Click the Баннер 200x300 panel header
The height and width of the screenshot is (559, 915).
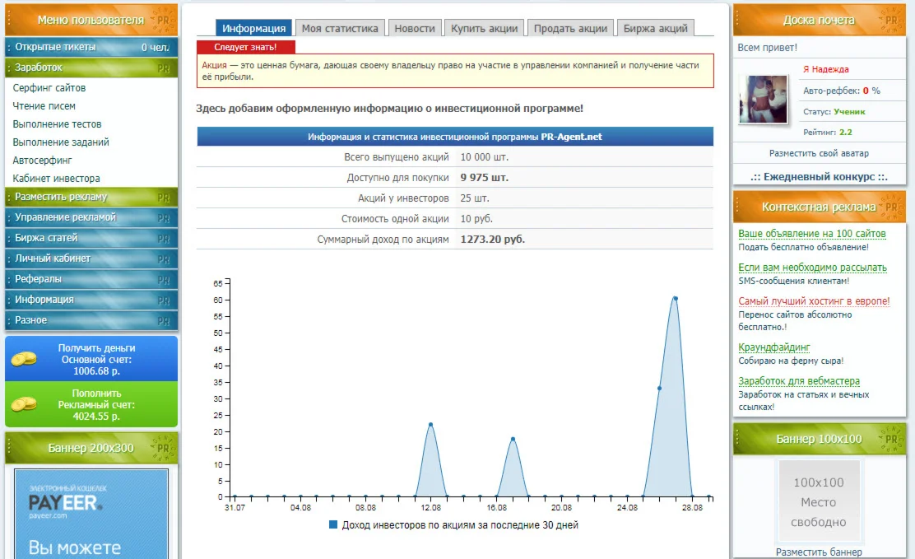click(91, 448)
